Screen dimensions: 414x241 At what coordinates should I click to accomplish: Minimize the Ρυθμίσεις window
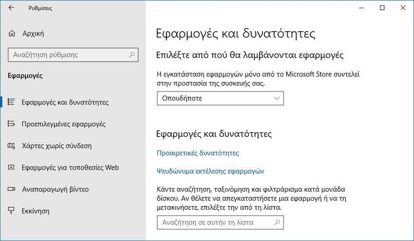click(361, 8)
